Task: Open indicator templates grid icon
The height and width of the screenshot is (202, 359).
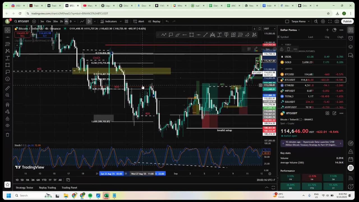Action: (x=126, y=21)
